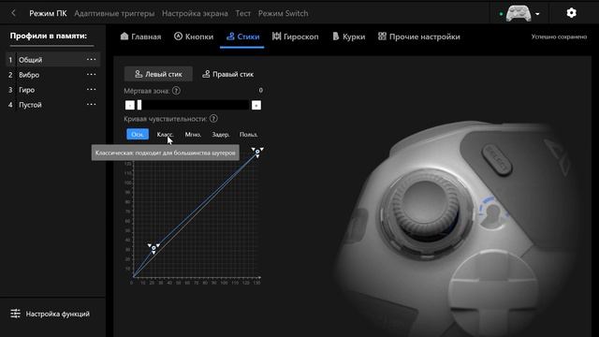Increase dead zone with plus button
This screenshot has height=337, width=599.
coord(256,105)
